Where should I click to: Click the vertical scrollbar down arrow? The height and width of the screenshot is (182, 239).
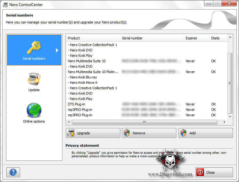point(230,117)
